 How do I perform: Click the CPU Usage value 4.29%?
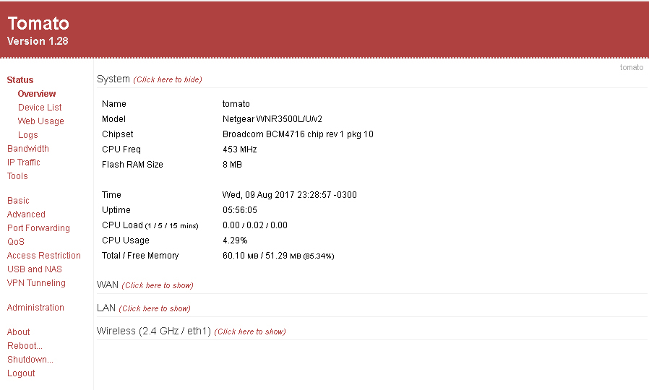pyautogui.click(x=235, y=240)
